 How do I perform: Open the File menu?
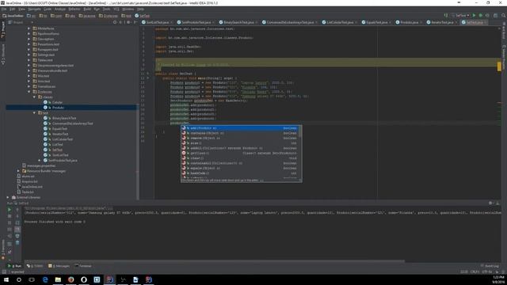[4, 9]
